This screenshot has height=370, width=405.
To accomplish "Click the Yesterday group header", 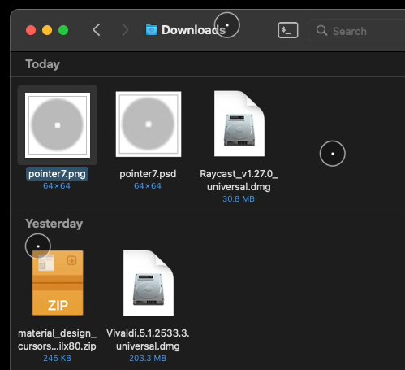I will [54, 224].
